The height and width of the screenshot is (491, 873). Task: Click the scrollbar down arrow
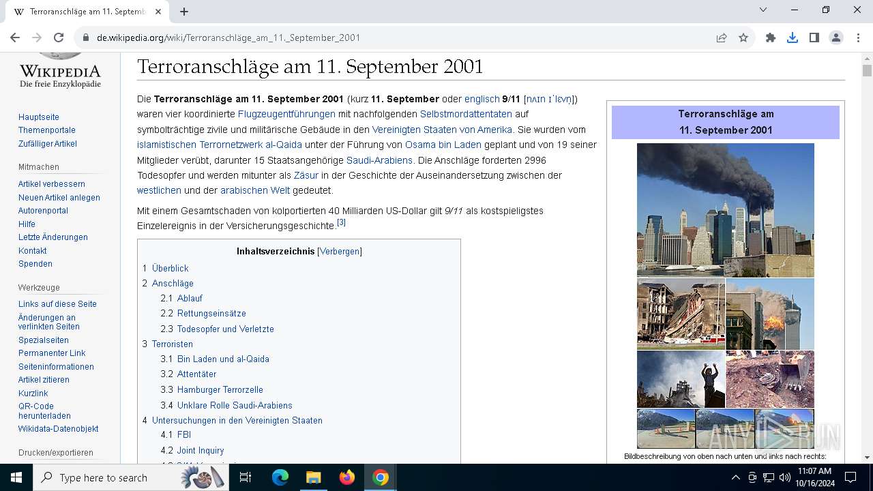click(x=867, y=457)
